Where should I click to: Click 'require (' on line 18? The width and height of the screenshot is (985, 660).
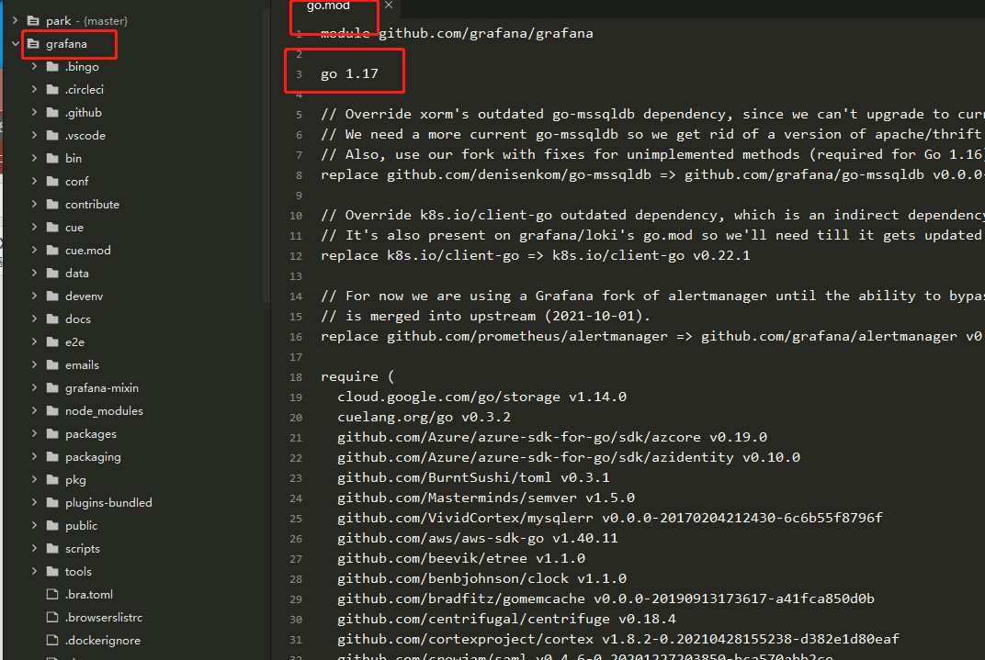(357, 376)
